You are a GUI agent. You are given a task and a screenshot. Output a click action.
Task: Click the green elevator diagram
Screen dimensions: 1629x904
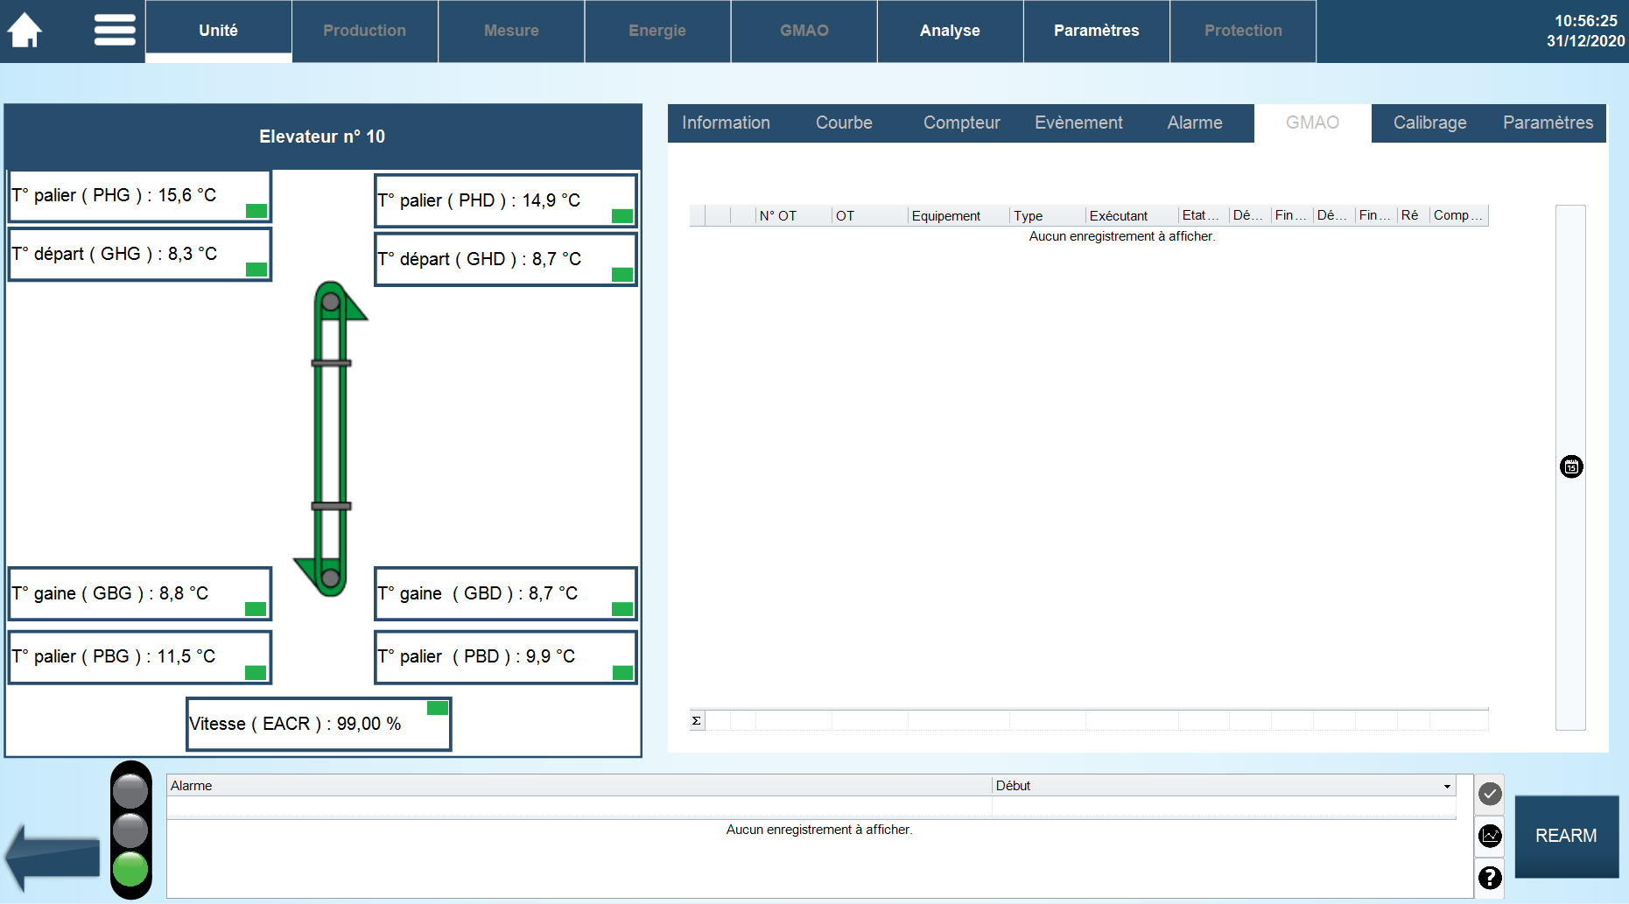click(331, 439)
